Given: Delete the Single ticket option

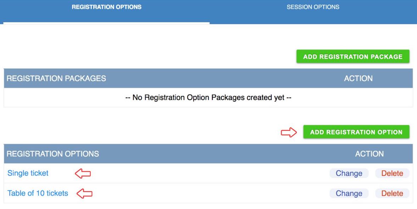Looking at the screenshot, I should (x=392, y=173).
